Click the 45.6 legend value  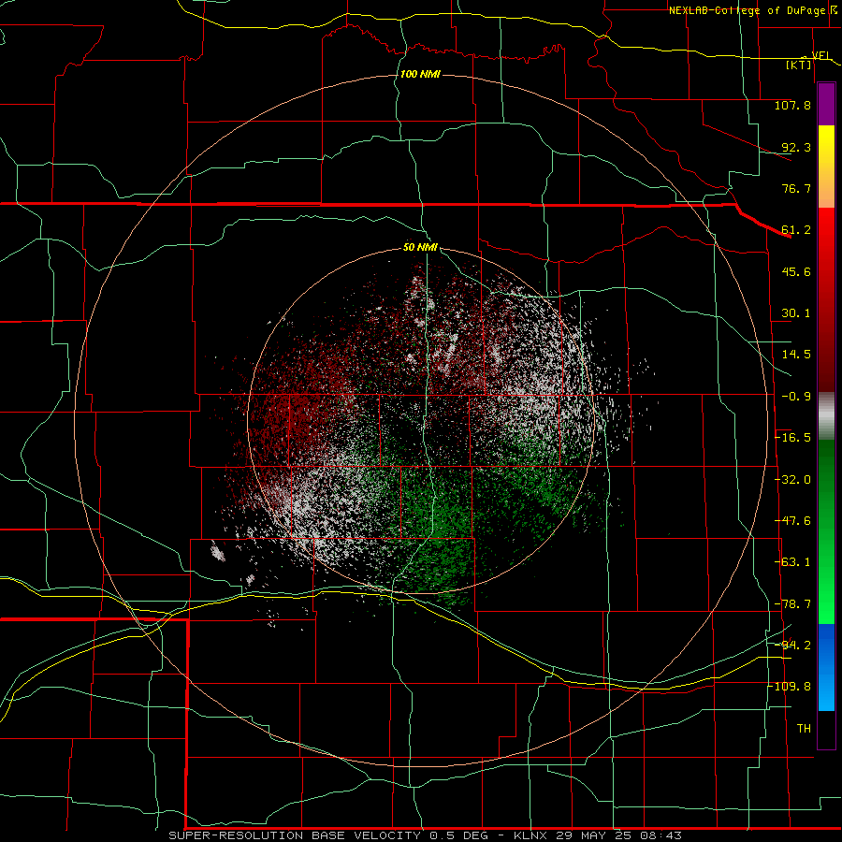click(796, 271)
